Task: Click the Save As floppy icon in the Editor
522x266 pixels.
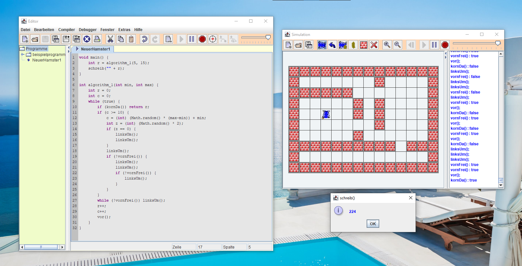Action: (56, 39)
